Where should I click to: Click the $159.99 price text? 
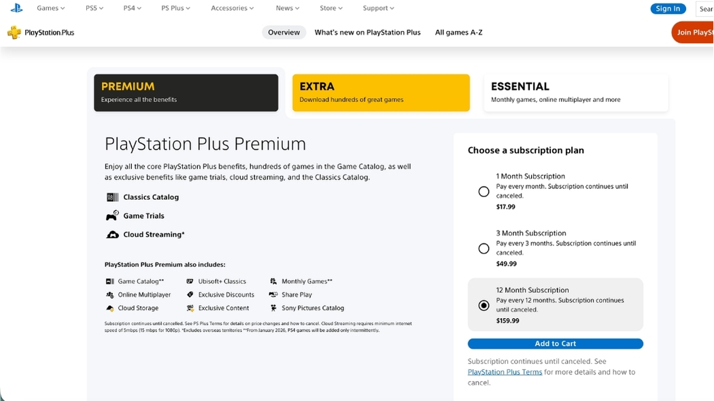click(x=507, y=320)
